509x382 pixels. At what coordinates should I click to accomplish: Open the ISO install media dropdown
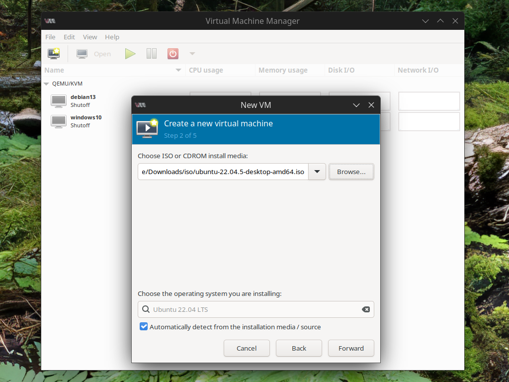[317, 172]
